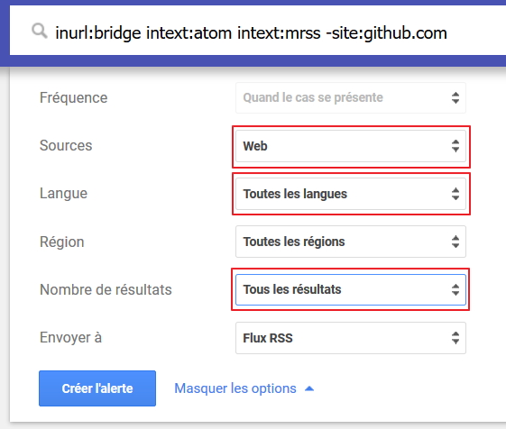
Task: Collapse options using the upward triangle
Action: 309,388
